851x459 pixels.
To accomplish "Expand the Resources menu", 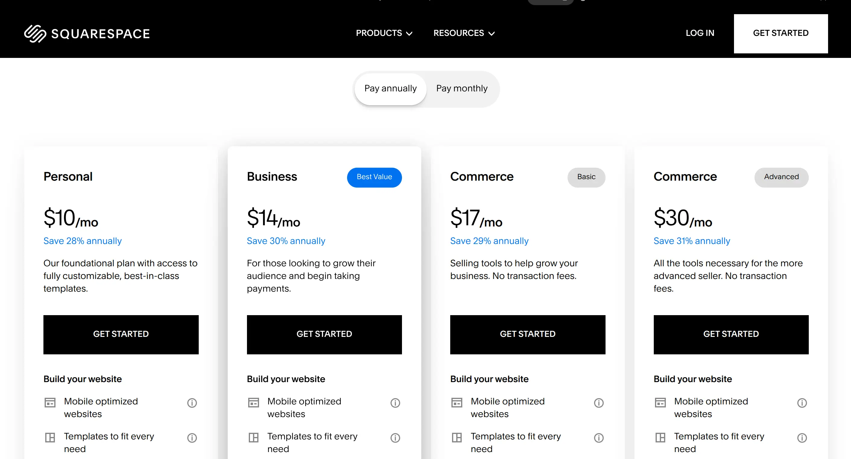I will (464, 33).
